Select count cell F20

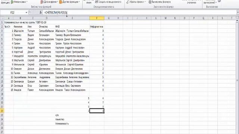click(97, 103)
